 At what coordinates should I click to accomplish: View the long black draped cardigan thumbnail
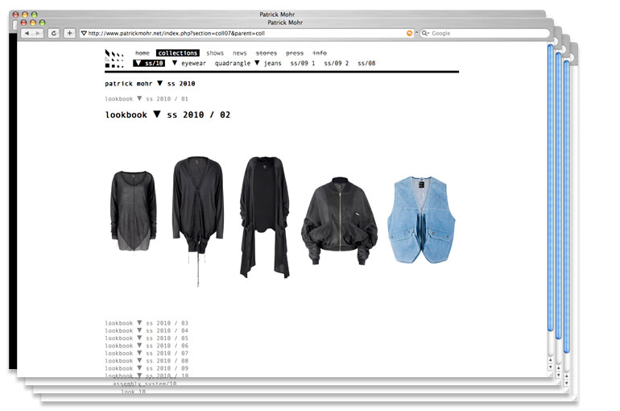(265, 217)
